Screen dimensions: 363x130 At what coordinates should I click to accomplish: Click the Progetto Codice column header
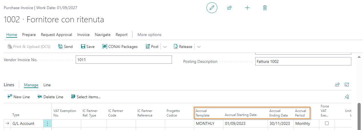pyautogui.click(x=173, y=113)
